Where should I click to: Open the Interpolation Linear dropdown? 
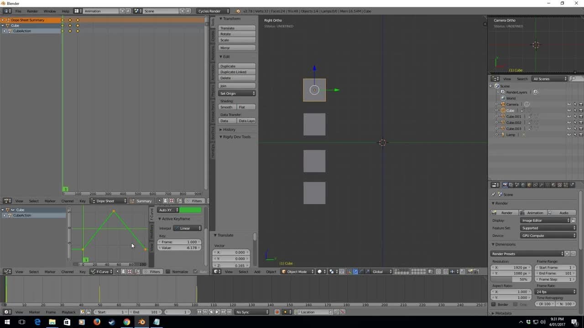click(188, 228)
